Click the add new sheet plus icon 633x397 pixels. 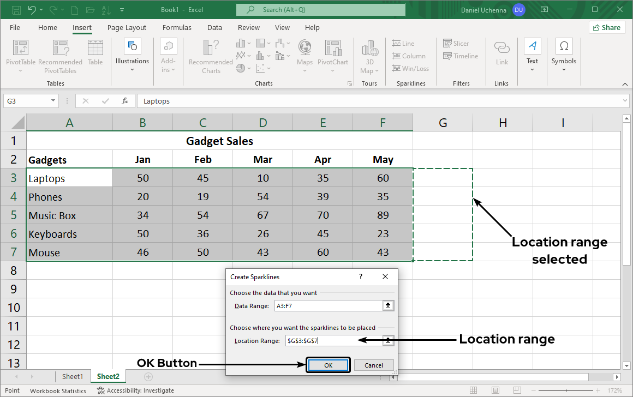[147, 377]
